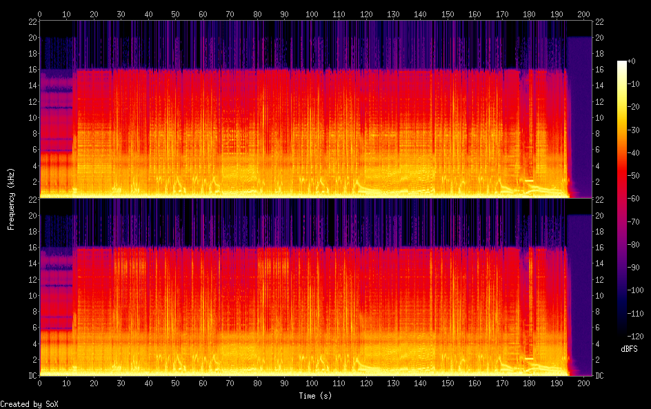
Task: Click the "Time (s)" axis label
Action: coord(317,396)
